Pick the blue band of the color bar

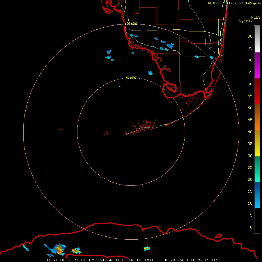(x=257, y=195)
